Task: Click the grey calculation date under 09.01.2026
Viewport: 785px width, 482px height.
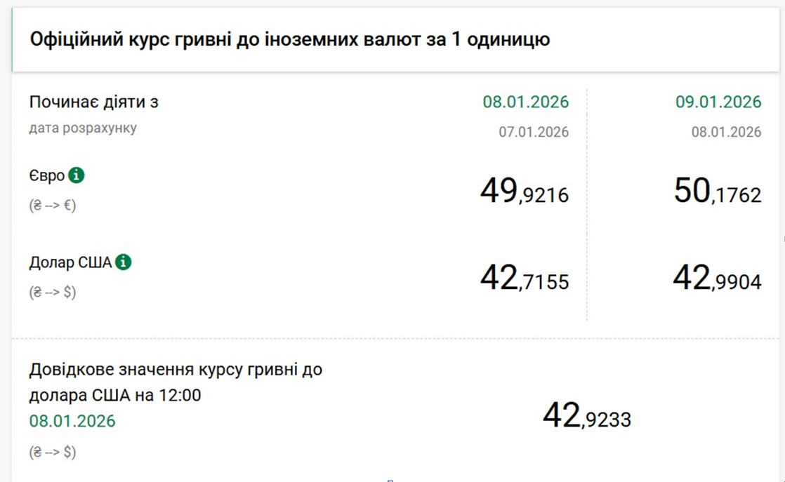Action: click(x=726, y=132)
